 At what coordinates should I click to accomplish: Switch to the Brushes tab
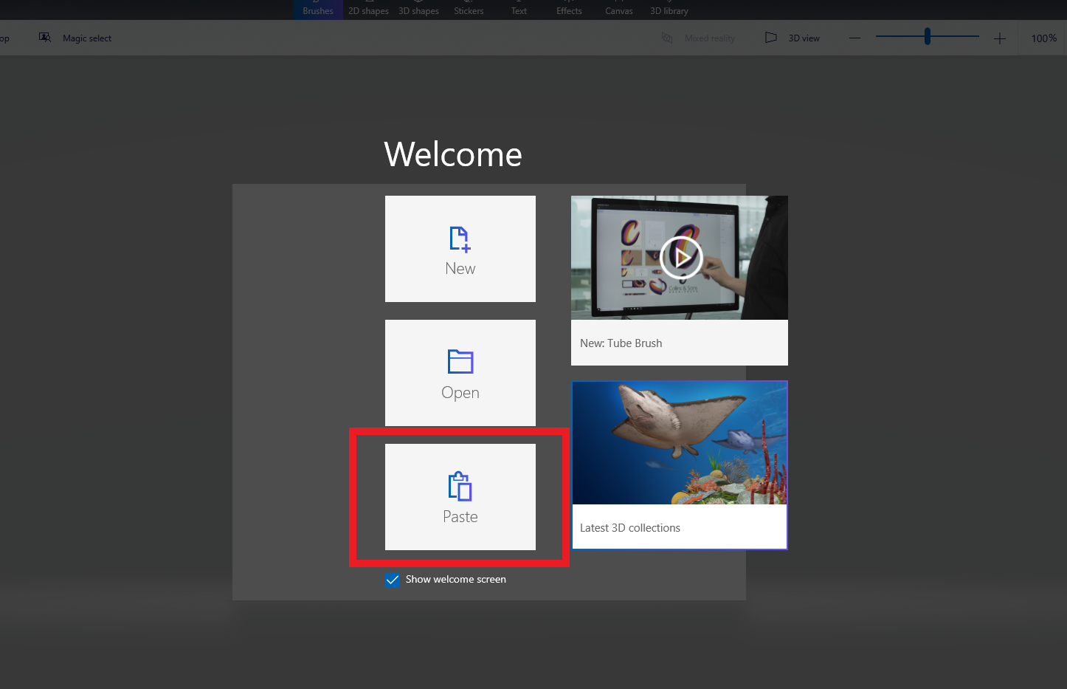pos(318,10)
